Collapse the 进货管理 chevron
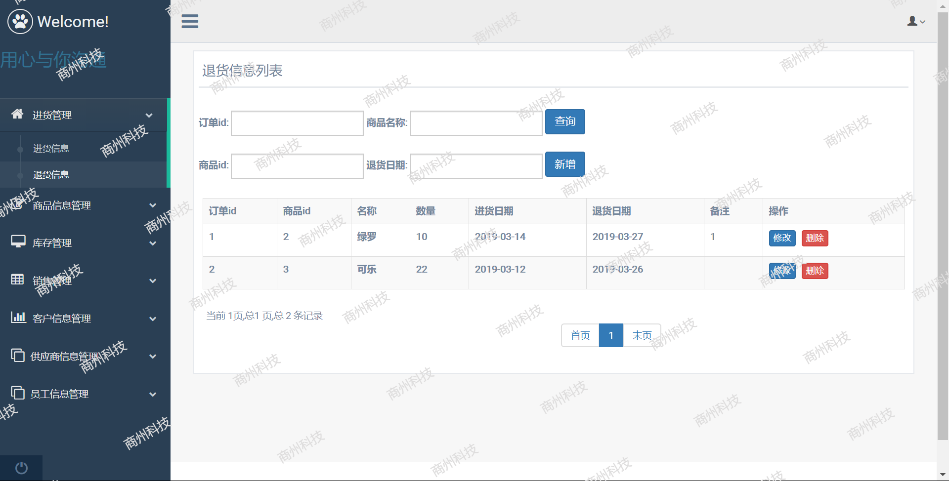The width and height of the screenshot is (949, 481). pyautogui.click(x=149, y=115)
